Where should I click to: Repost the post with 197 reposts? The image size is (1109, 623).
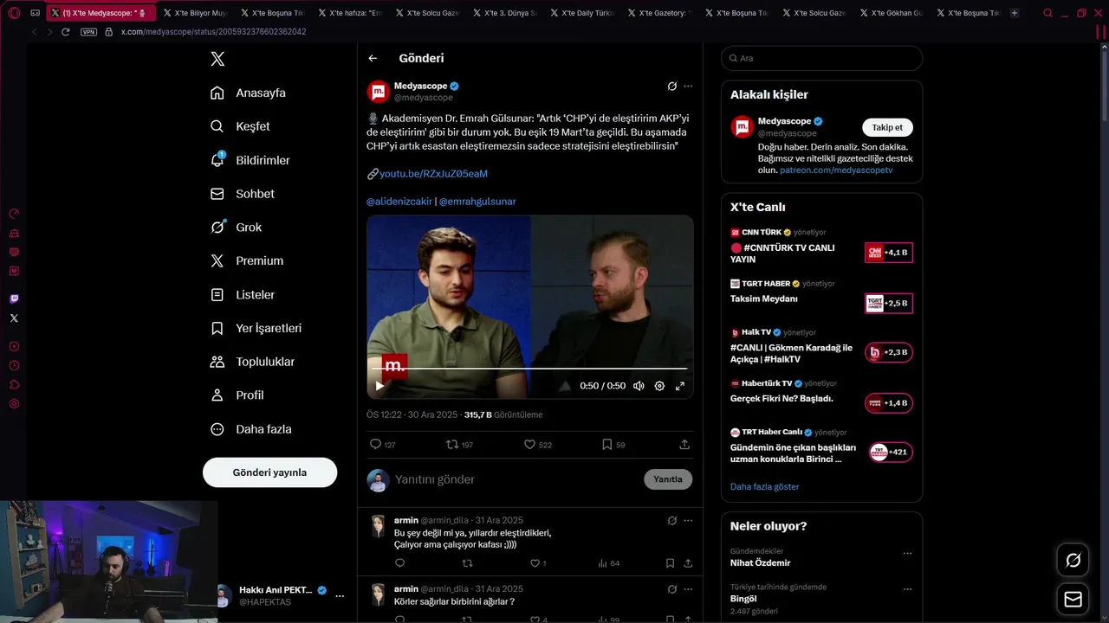click(x=459, y=444)
